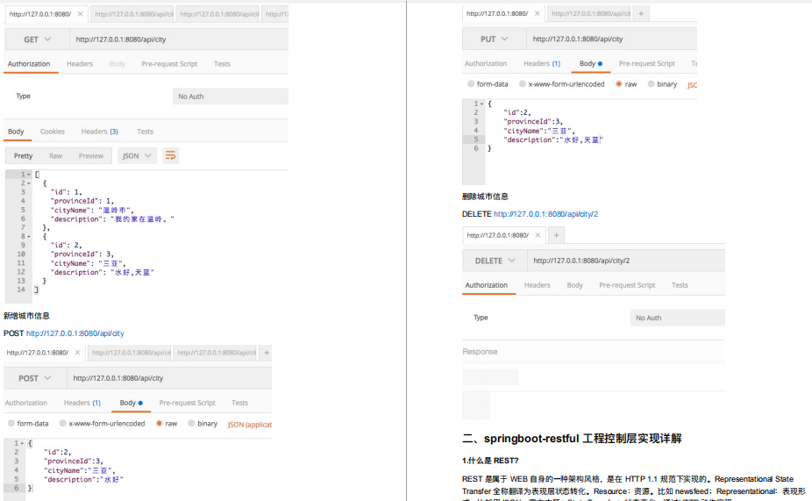
Task: Open Pre-request Script tab in PUT panel
Action: (647, 63)
